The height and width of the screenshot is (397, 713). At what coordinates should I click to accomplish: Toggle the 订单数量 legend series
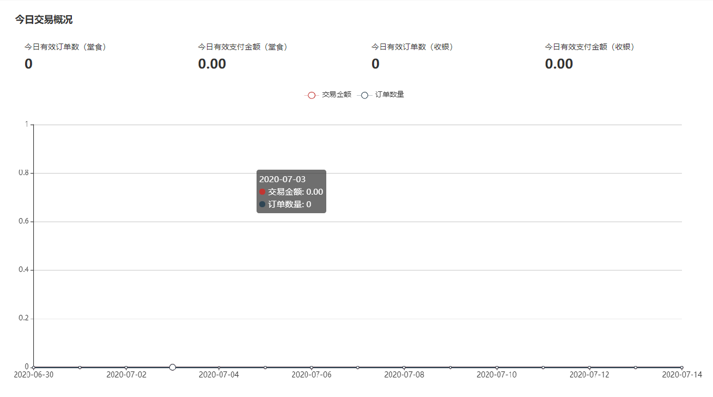381,95
